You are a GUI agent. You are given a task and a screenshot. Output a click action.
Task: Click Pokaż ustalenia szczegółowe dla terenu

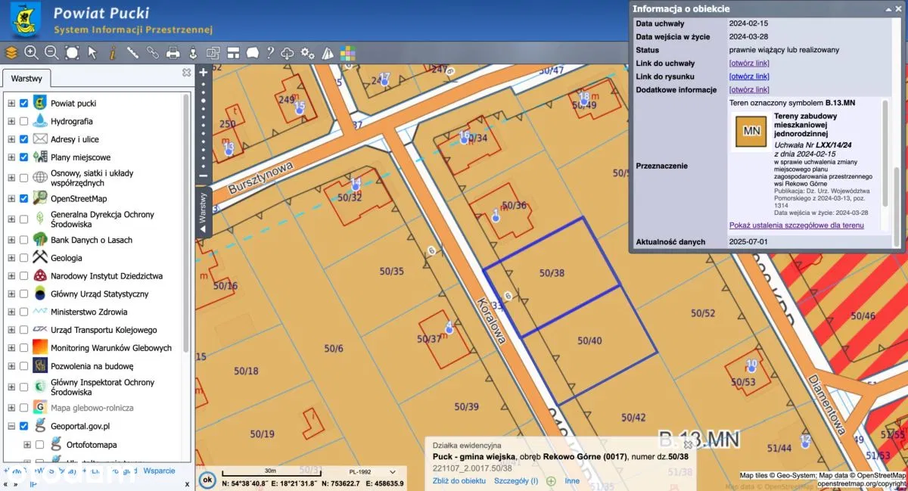coord(796,225)
